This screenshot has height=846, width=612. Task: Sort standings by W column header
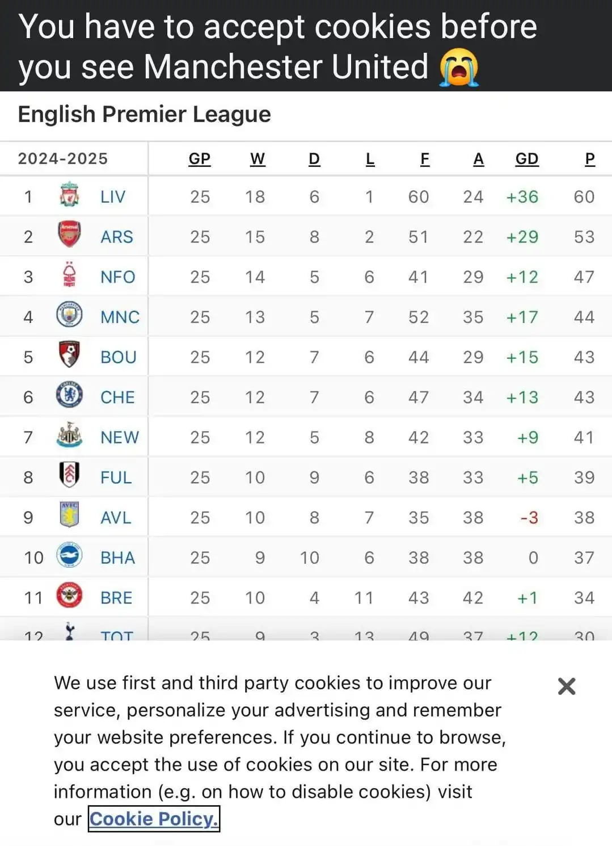[258, 159]
